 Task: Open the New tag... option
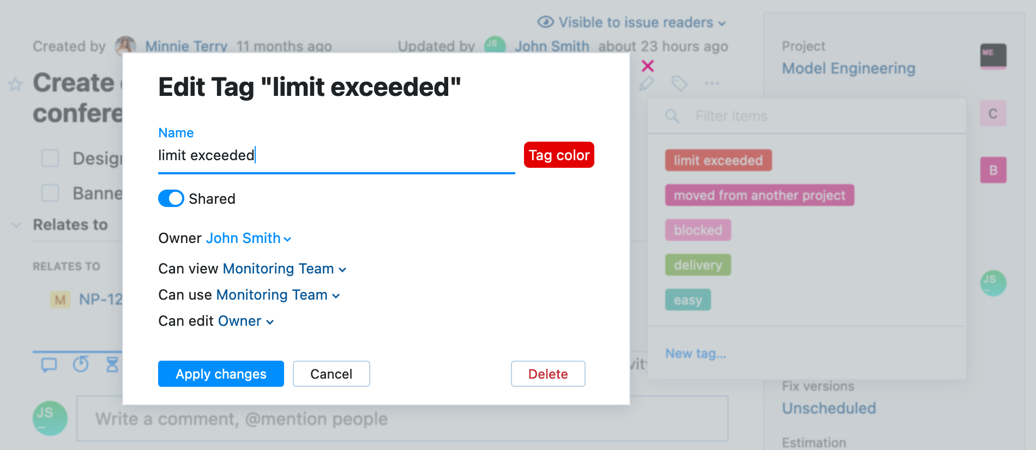click(x=695, y=353)
